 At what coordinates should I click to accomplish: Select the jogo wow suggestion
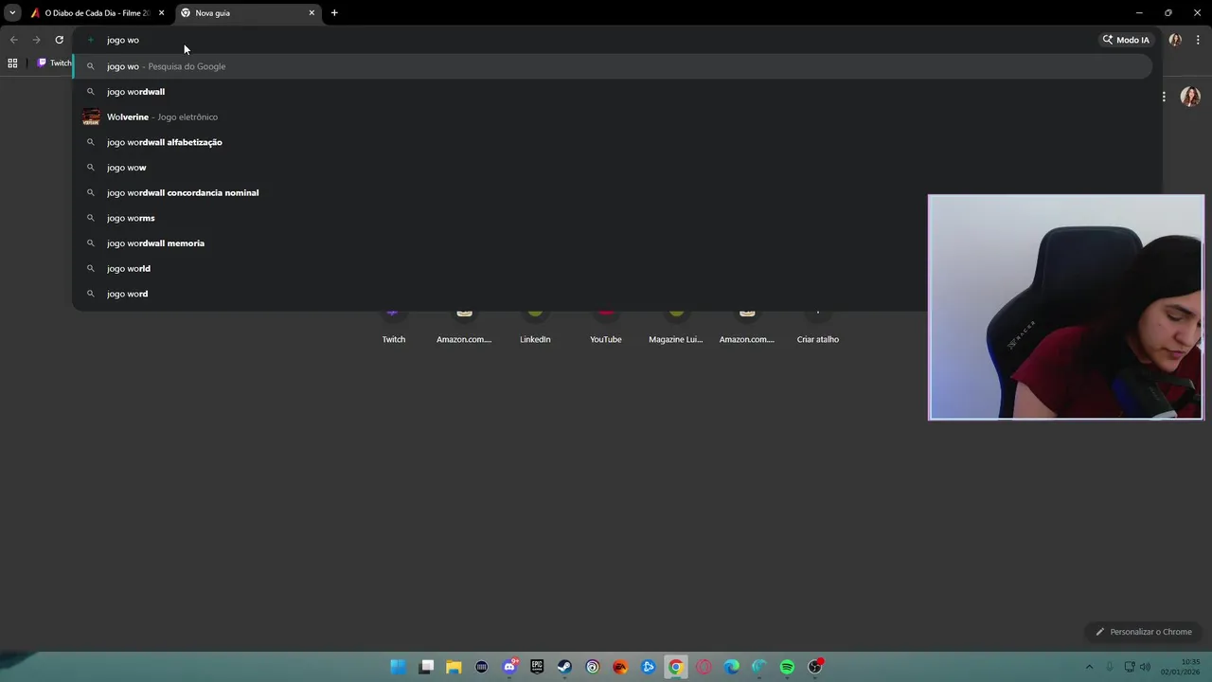pos(613,168)
